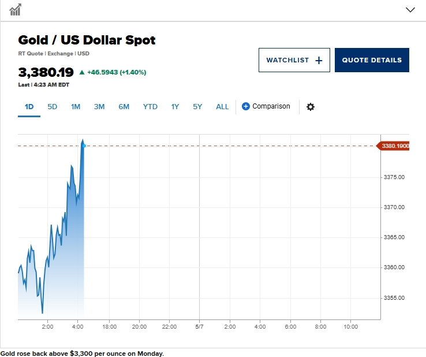Click the red 3380.1900 price label
This screenshot has width=426, height=357.
click(393, 146)
